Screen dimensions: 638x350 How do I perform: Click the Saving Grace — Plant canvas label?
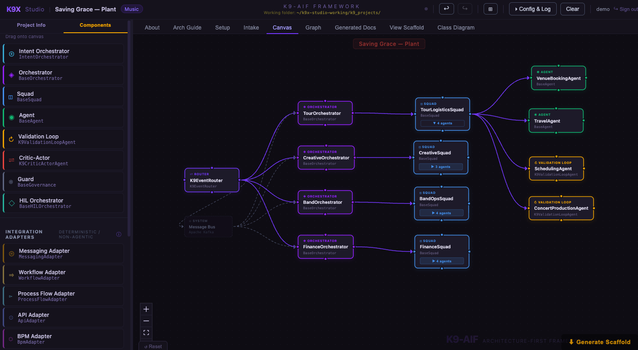389,44
